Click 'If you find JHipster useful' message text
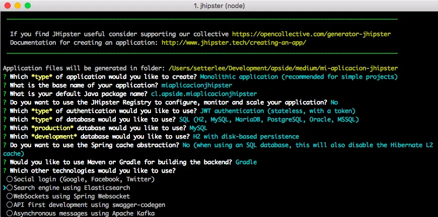Image resolution: width=438 pixels, height=217 pixels. pyautogui.click(x=119, y=34)
